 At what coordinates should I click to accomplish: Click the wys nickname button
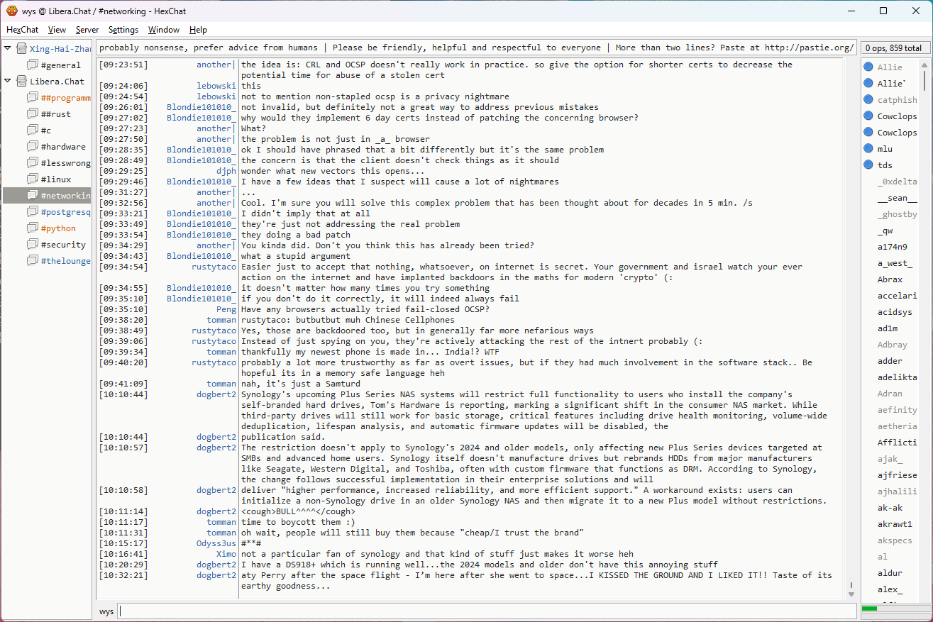(x=106, y=611)
